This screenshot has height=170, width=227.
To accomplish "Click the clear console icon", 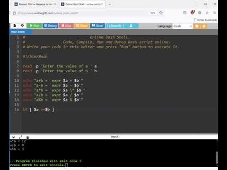I will pos(27,137).
